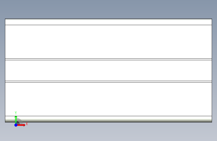Select the large lower panel face
Image resolution: width=217 pixels, height=141 pixels.
click(109, 99)
